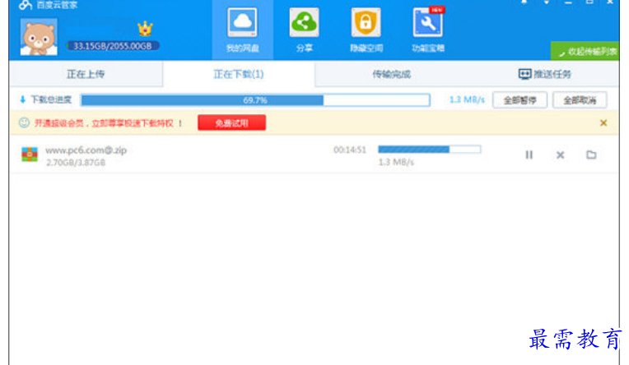Click the bear user avatar
The image size is (629, 365).
tap(39, 37)
